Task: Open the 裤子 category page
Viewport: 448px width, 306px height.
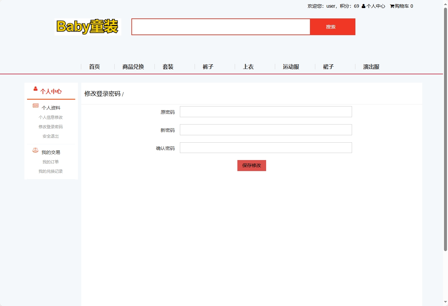Action: click(208, 67)
